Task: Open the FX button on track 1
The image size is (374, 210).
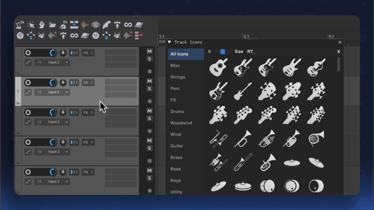Action: pyautogui.click(x=88, y=53)
